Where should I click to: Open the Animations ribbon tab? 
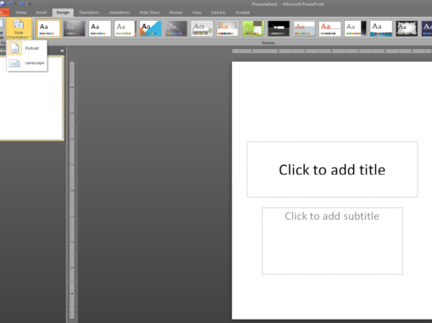pyautogui.click(x=119, y=13)
